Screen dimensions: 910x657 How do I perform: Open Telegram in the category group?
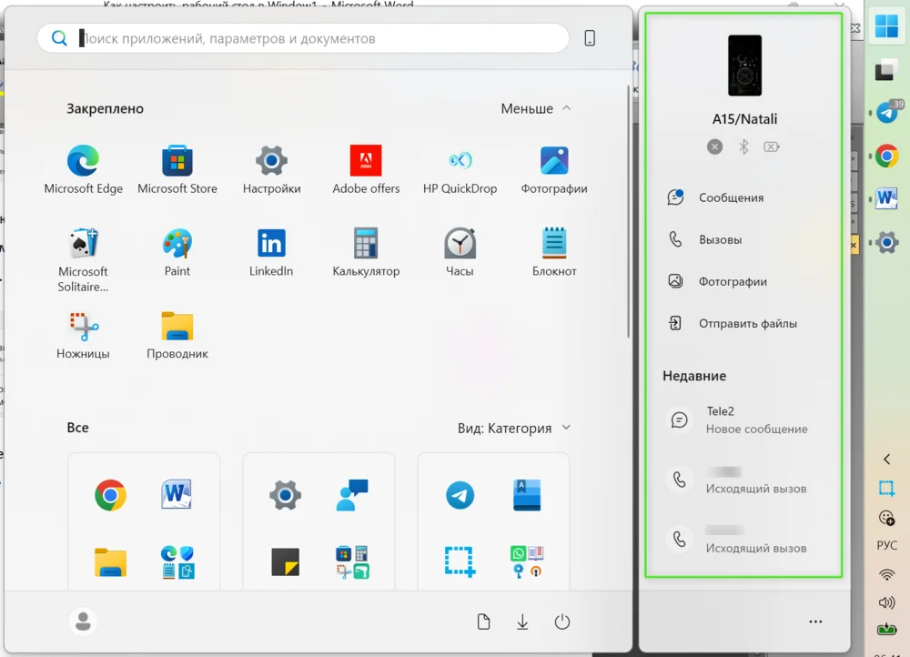tap(460, 495)
